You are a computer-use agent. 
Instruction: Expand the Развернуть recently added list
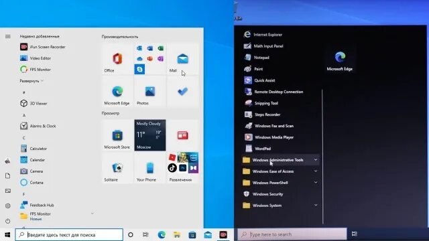[32, 81]
